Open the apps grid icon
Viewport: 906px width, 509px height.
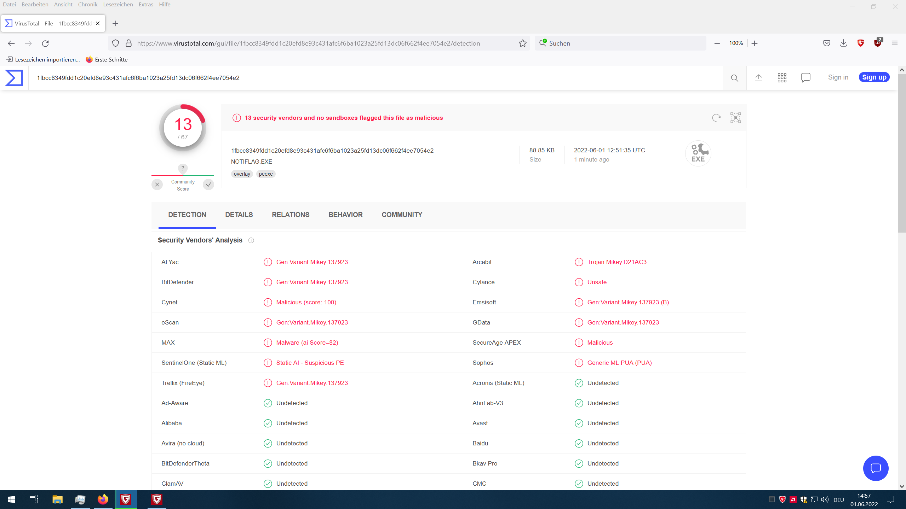[x=782, y=78]
